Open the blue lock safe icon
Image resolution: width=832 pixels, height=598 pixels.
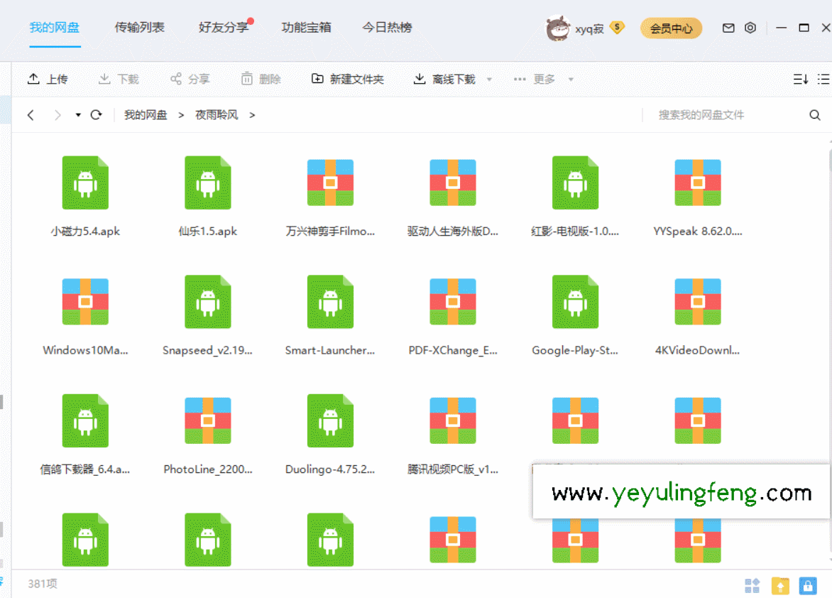coord(808,586)
